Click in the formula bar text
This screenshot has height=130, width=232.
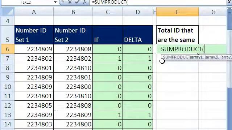click(x=158, y=2)
